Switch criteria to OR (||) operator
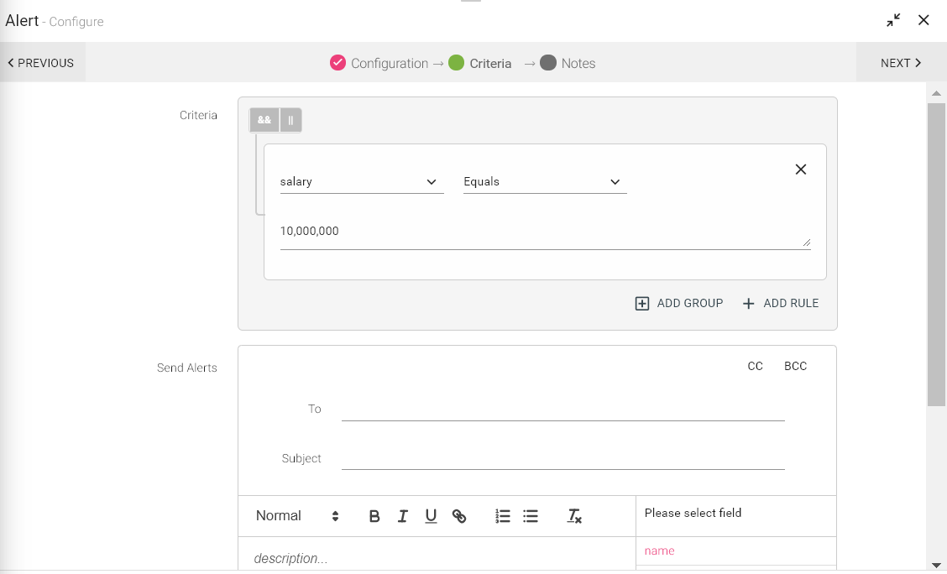 pyautogui.click(x=290, y=120)
